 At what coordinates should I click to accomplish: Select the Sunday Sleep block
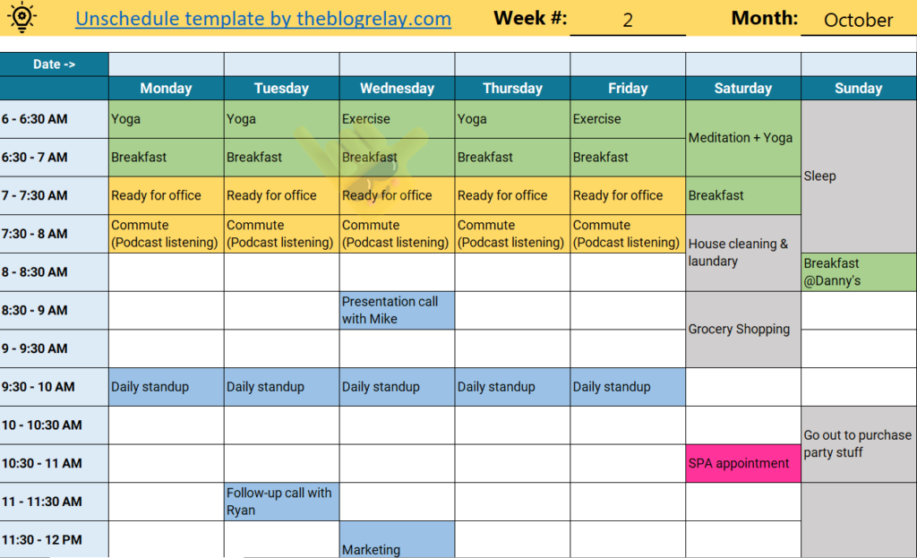point(859,176)
